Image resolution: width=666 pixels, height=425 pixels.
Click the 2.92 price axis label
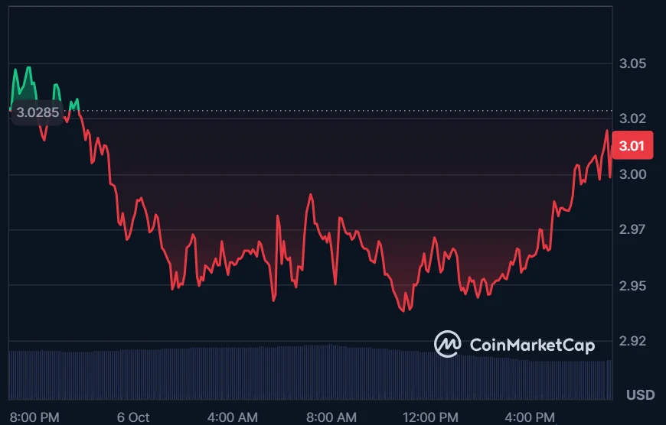click(x=632, y=341)
